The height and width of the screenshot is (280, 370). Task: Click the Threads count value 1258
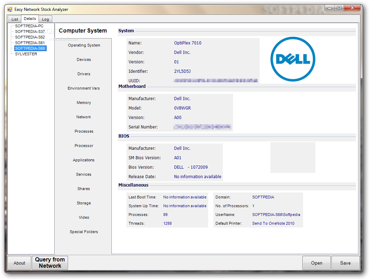[x=167, y=223]
